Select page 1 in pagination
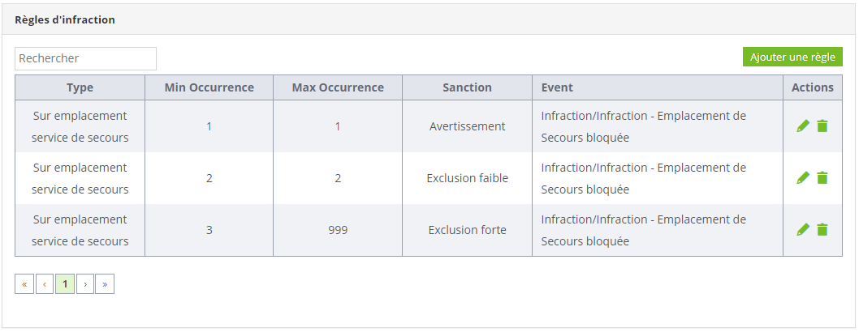The width and height of the screenshot is (859, 332). [65, 284]
